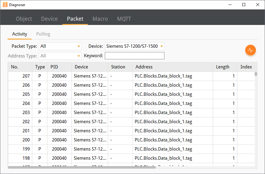
Task: Open the Packet Type dropdown
Action: (60, 46)
